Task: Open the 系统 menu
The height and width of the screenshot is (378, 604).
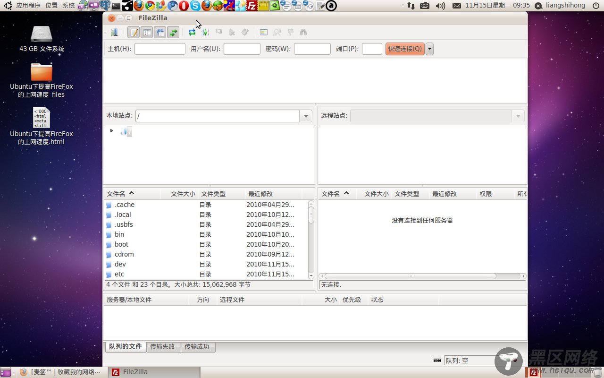Action: 68,6
